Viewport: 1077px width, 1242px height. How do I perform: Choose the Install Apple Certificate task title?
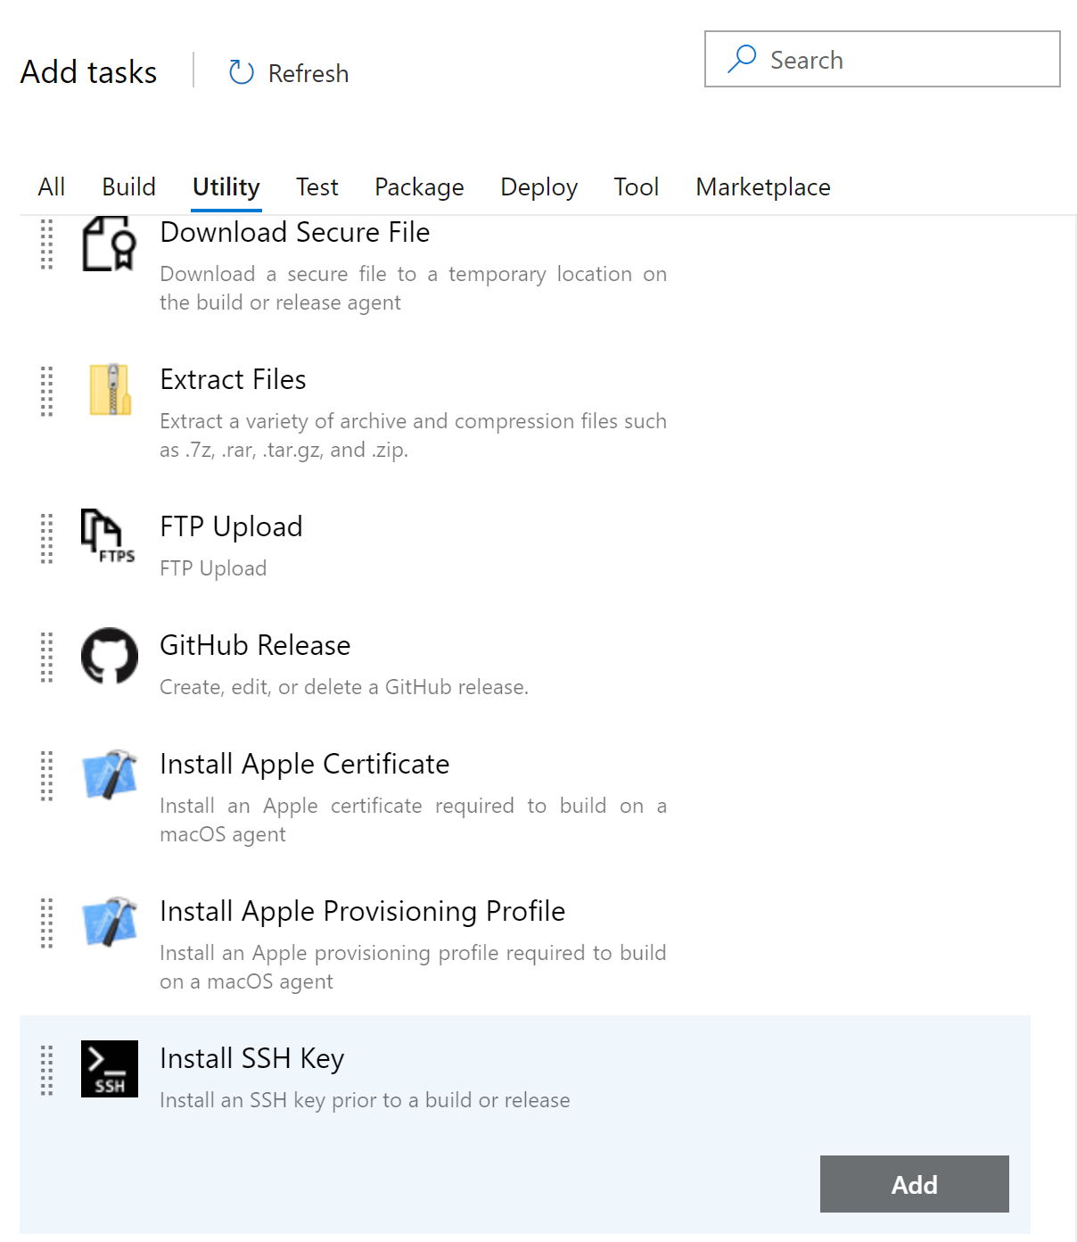304,764
